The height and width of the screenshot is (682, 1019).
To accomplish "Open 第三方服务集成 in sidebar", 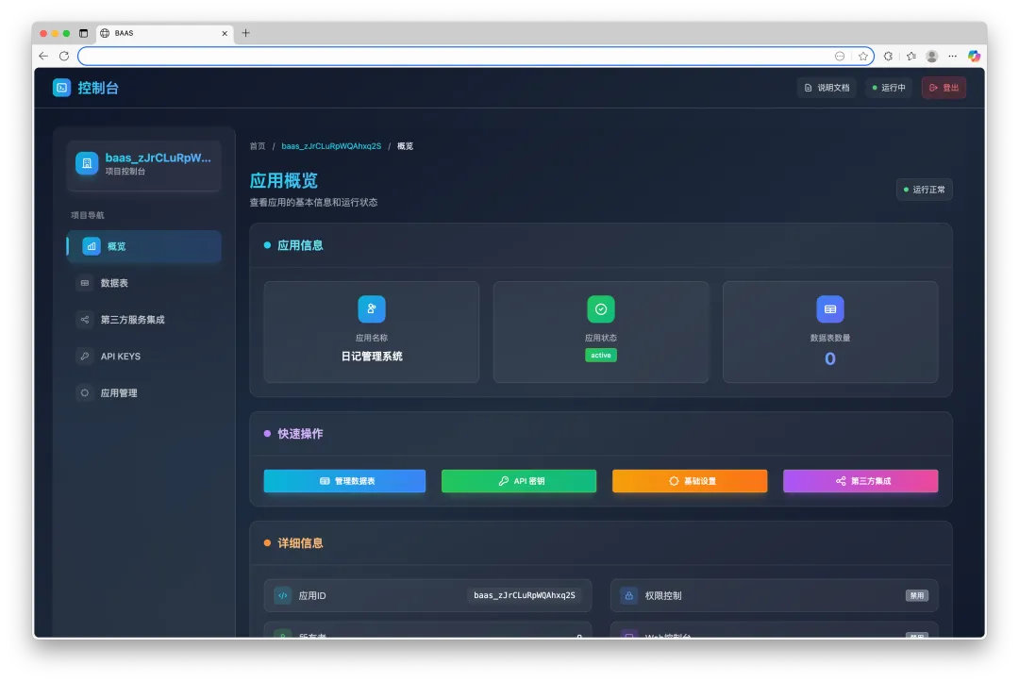I will 144,320.
